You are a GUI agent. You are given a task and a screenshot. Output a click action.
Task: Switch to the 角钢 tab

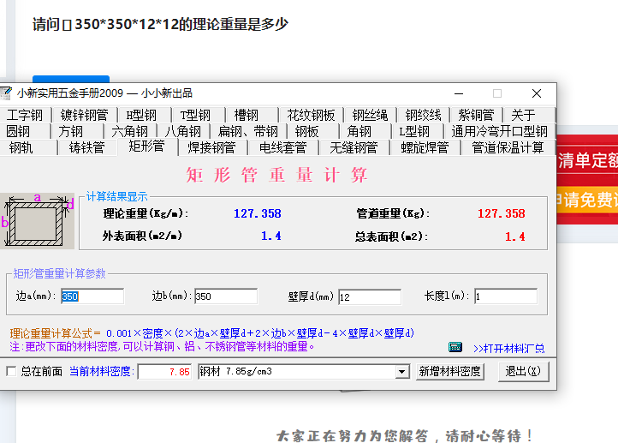tap(360, 131)
